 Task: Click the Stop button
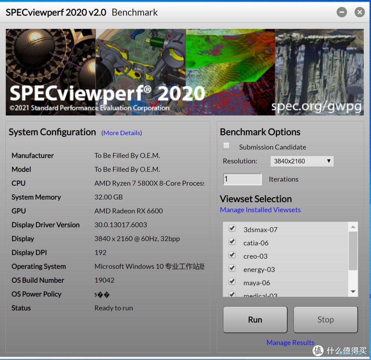point(326,319)
